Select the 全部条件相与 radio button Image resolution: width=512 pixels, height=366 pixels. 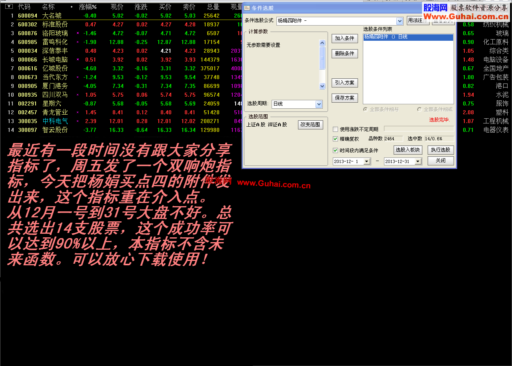365,109
